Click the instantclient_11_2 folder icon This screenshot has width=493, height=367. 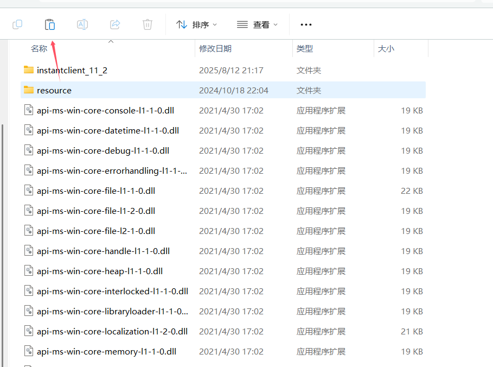click(29, 69)
